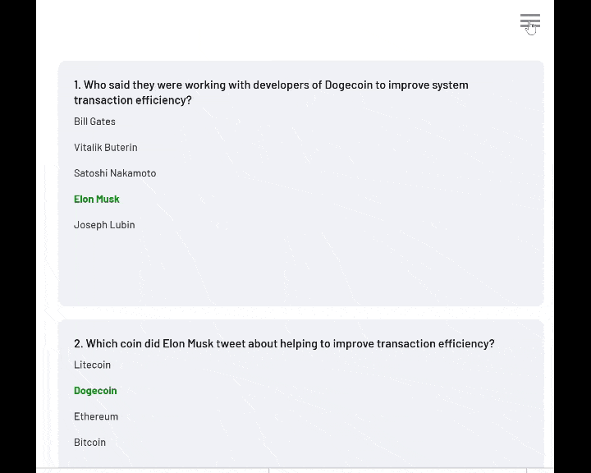Click the white gap between the question cards
Screen dimensions: 591x473
click(300, 313)
